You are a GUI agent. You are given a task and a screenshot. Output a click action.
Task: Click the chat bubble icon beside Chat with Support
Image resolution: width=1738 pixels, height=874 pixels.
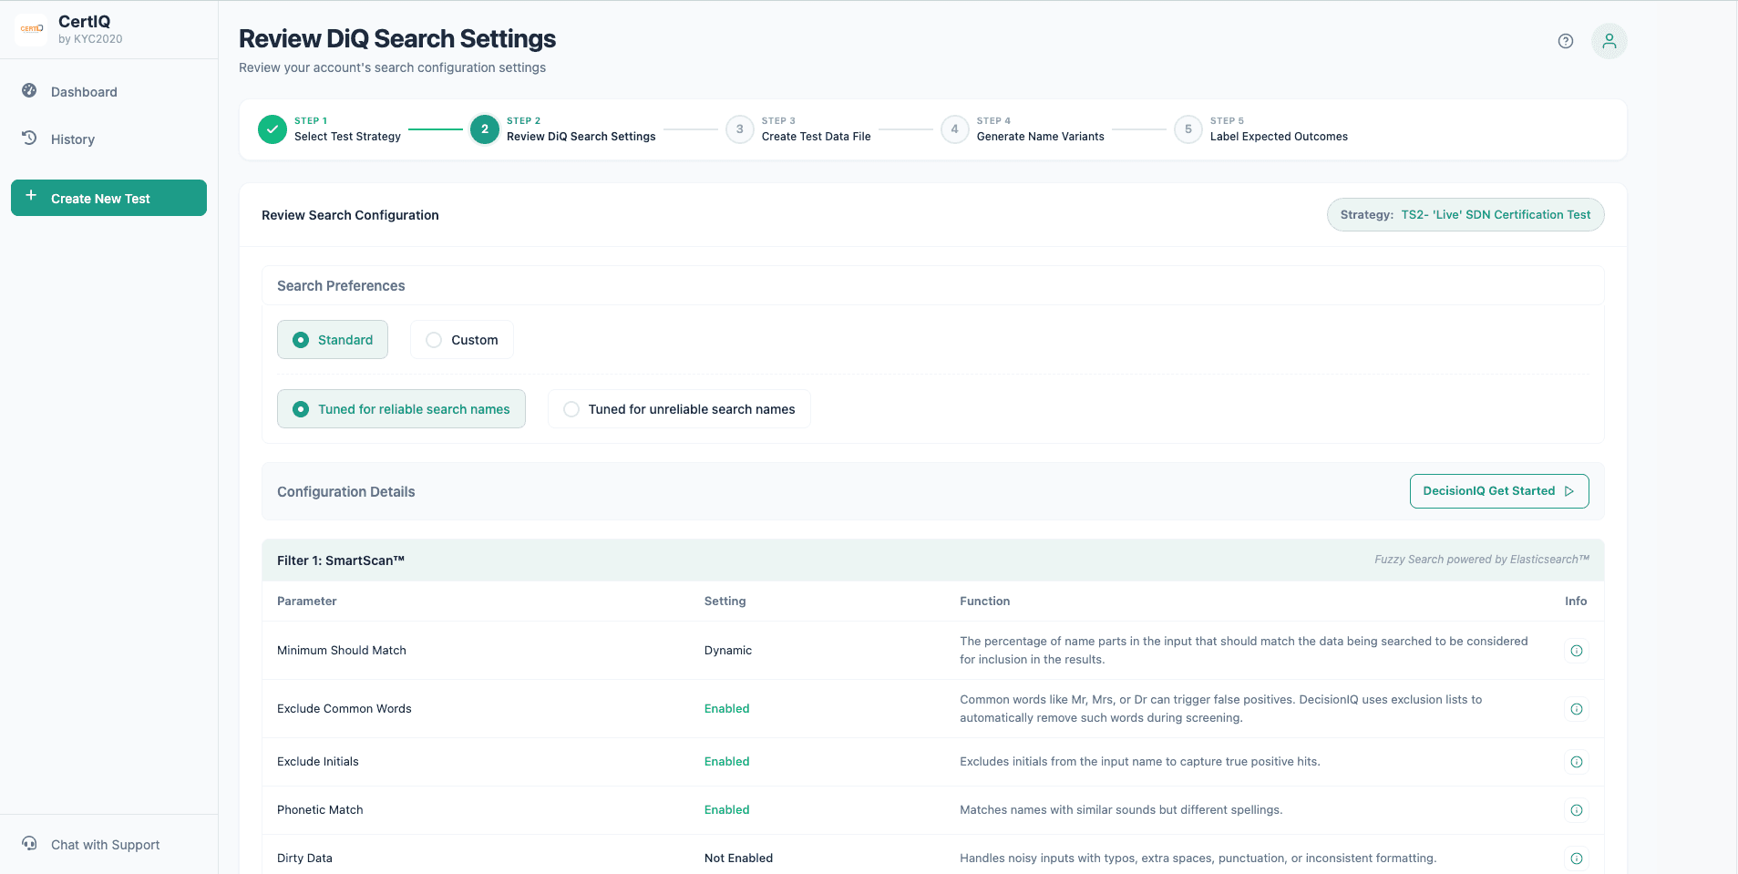click(28, 843)
